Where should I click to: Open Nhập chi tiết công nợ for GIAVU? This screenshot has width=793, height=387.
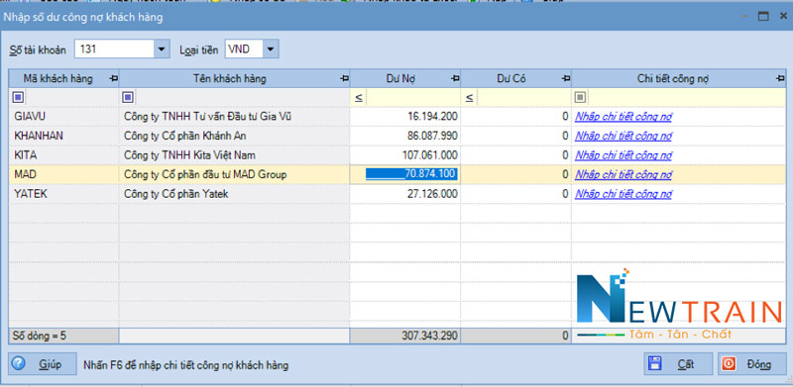tap(623, 117)
